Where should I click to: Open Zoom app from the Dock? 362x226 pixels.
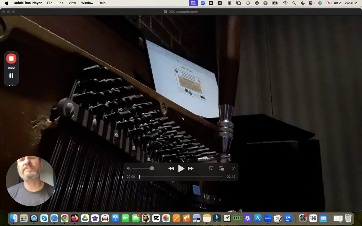(x=268, y=218)
